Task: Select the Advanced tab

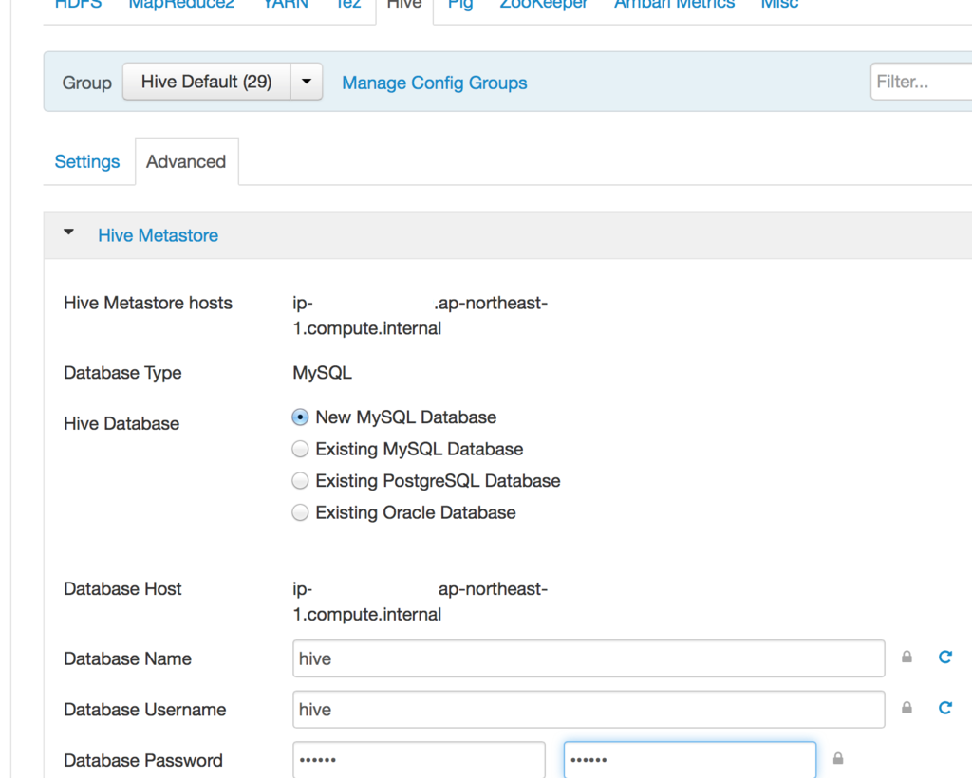Action: pos(186,161)
